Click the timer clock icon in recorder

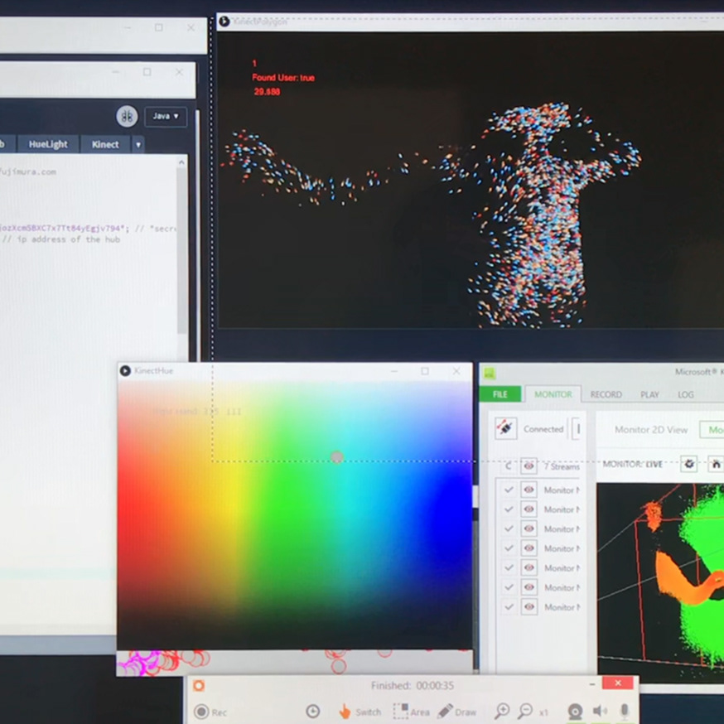(312, 711)
